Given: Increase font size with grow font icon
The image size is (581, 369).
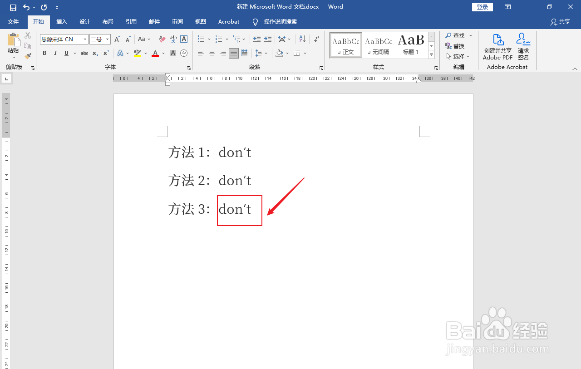Looking at the screenshot, I should coord(118,39).
